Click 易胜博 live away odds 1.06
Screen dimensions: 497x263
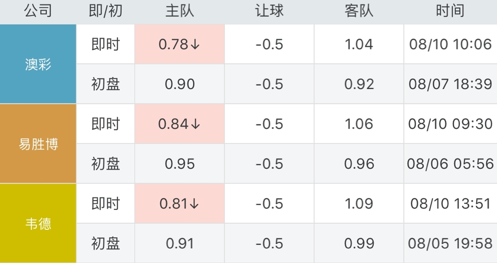click(x=359, y=124)
